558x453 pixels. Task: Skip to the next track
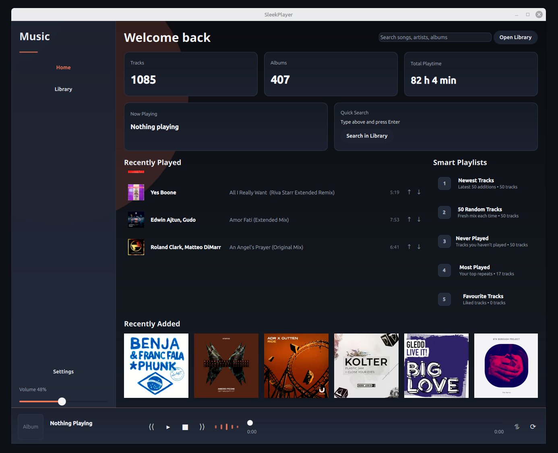point(202,427)
